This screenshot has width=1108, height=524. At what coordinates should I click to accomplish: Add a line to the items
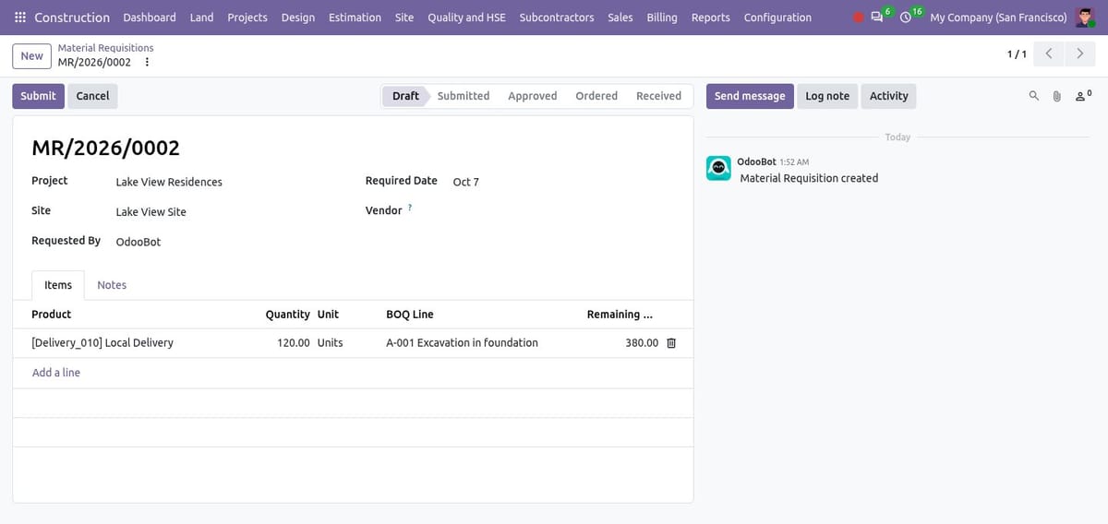[56, 373]
